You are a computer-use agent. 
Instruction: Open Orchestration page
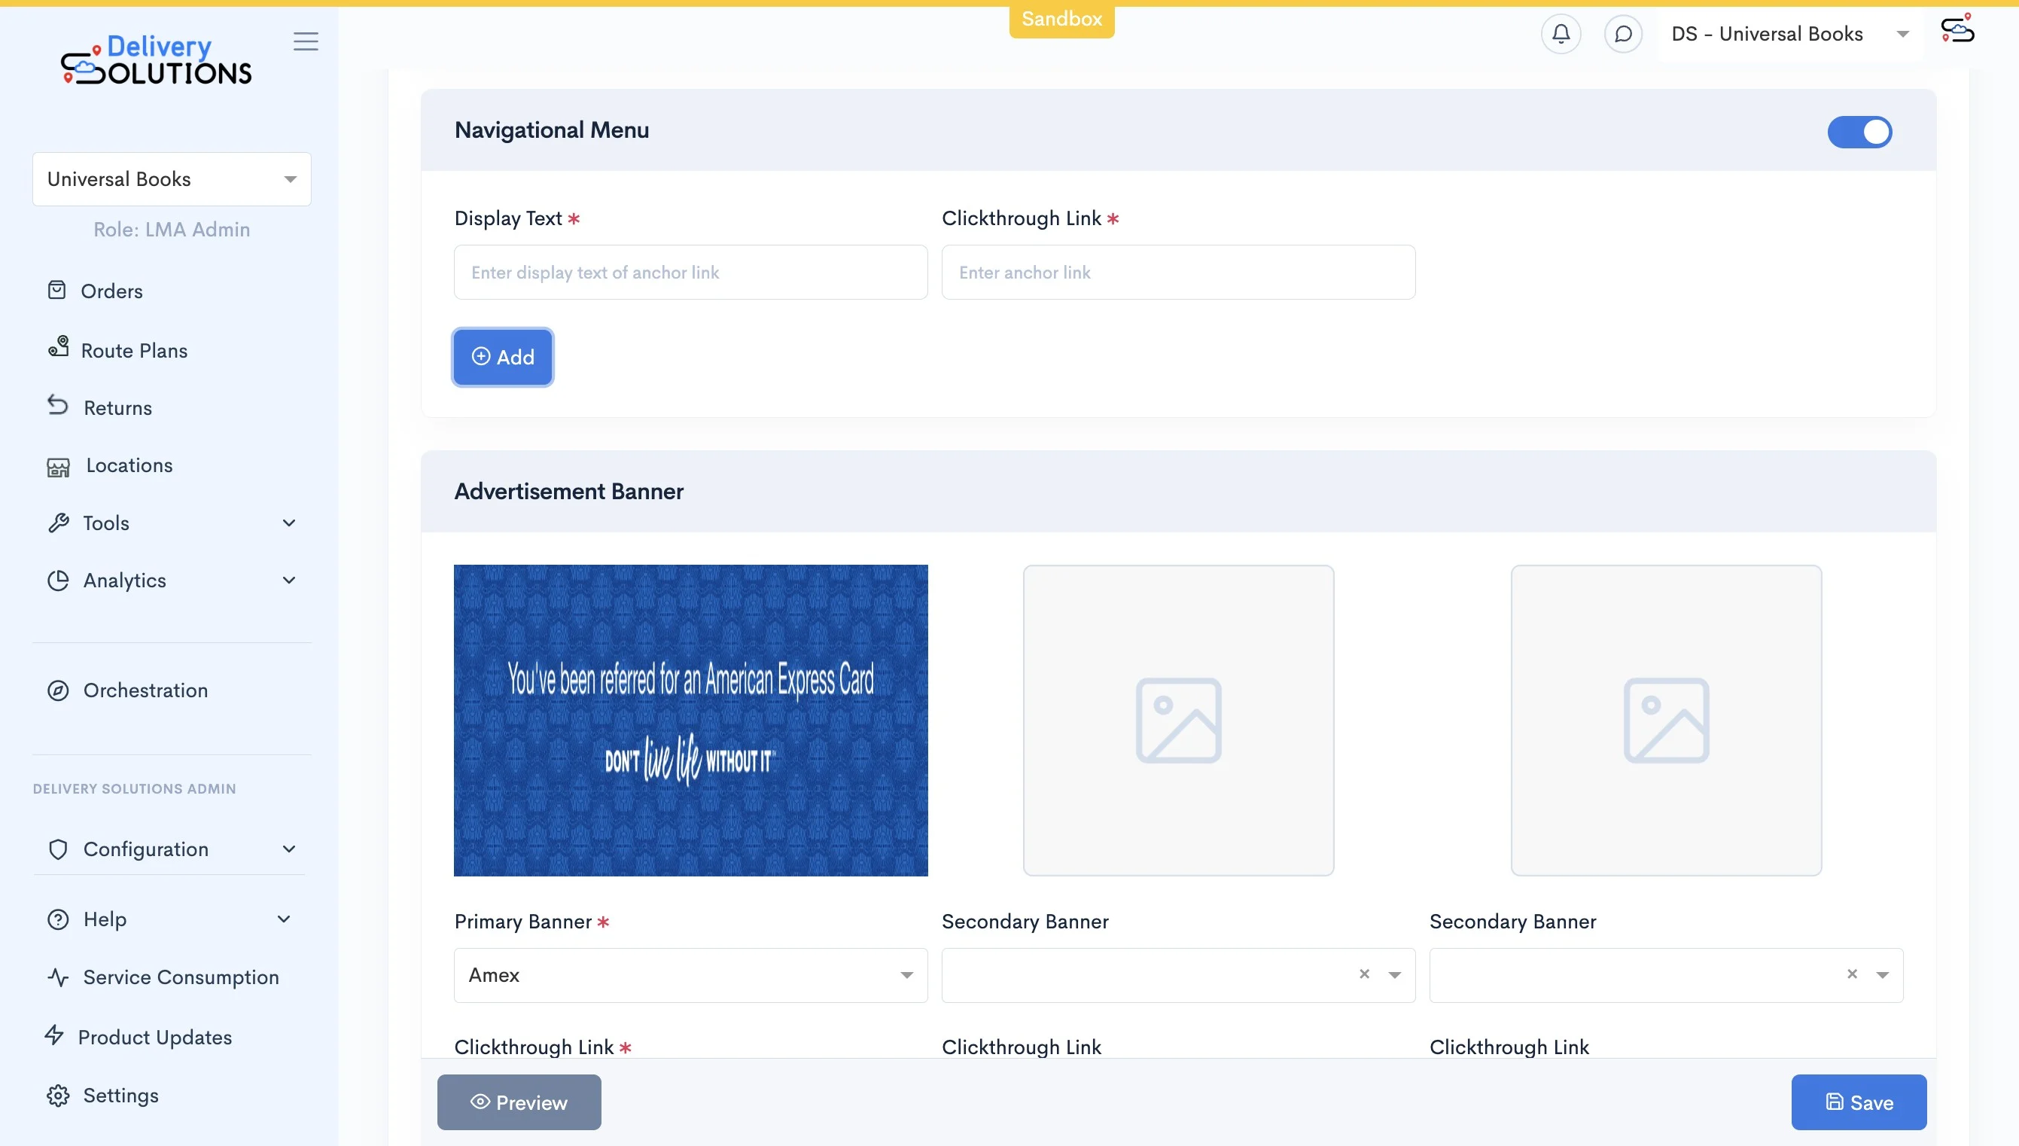tap(145, 690)
